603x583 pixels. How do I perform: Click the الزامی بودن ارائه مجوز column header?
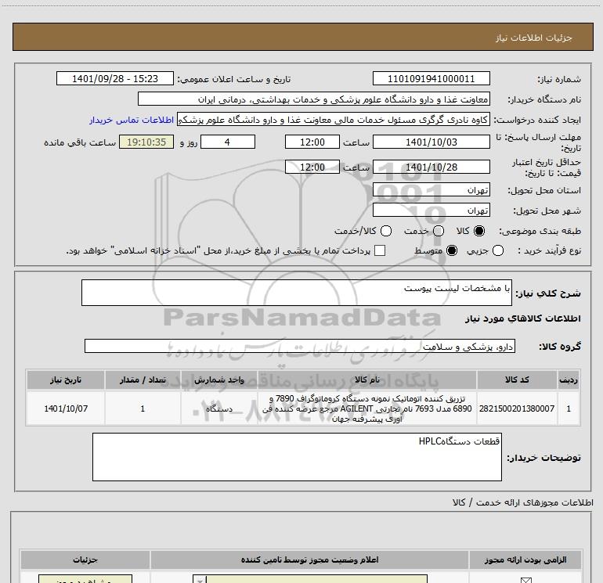[x=525, y=560]
